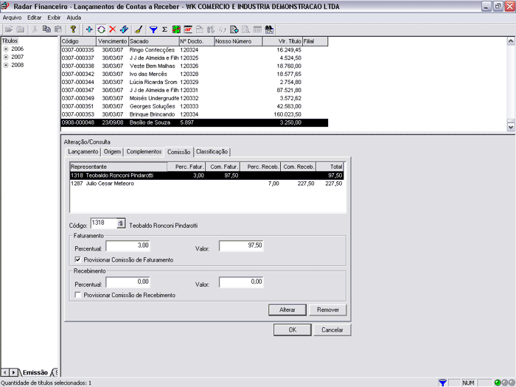Expand the 2008 tree node

point(6,65)
